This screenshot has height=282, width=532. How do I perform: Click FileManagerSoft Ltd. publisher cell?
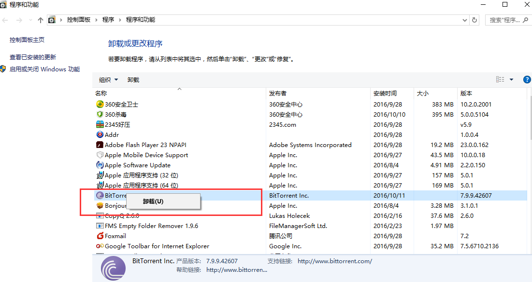298,226
